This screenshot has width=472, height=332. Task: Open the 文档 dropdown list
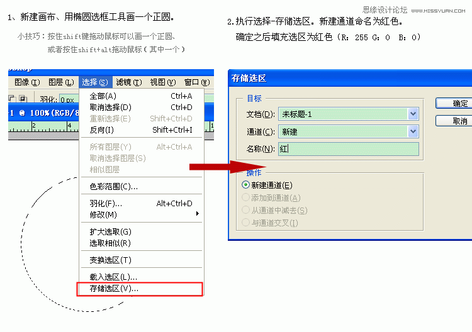pyautogui.click(x=413, y=114)
